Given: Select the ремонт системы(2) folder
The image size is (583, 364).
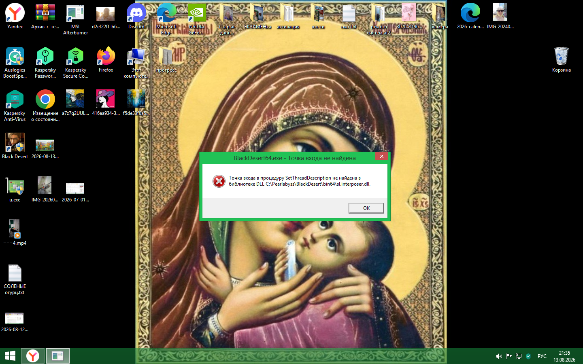Looking at the screenshot, I should coord(379,19).
